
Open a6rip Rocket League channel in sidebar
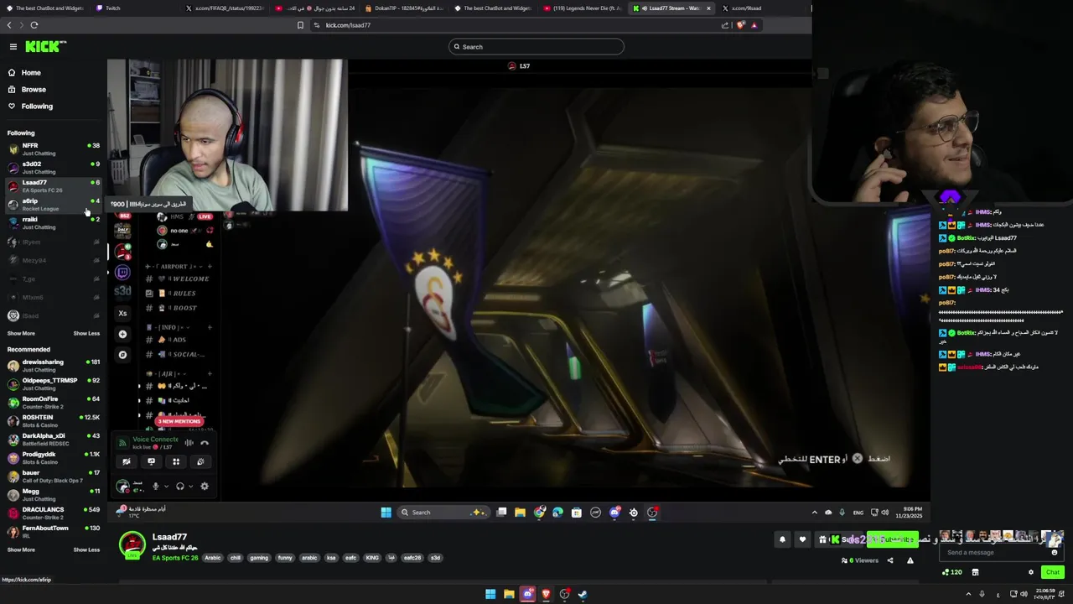pyautogui.click(x=53, y=205)
